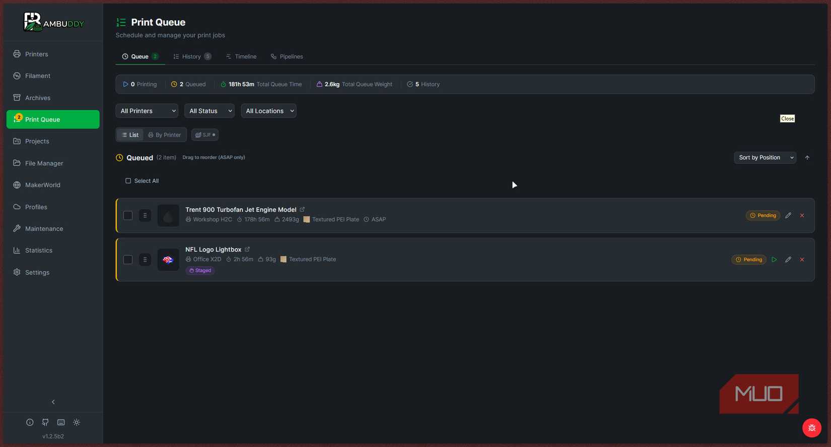Screen dimensions: 831x447
Task: Tick the NFL Logo Lightbox job checkbox
Action: [128, 260]
